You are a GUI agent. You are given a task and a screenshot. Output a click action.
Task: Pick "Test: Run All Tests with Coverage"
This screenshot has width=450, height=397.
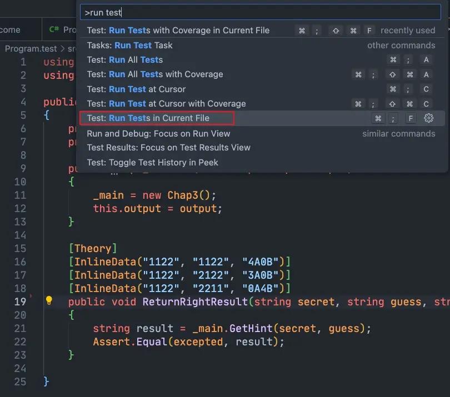[155, 74]
